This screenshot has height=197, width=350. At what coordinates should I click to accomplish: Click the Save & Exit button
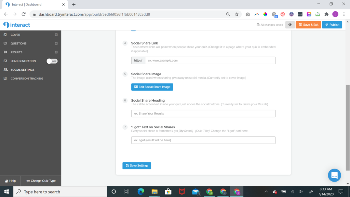click(308, 25)
